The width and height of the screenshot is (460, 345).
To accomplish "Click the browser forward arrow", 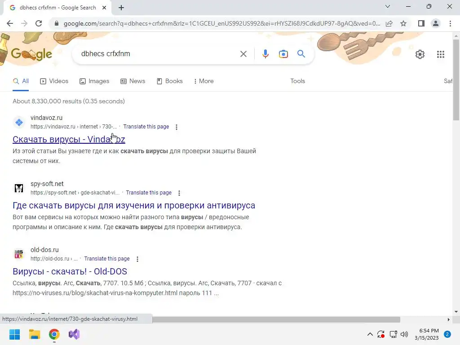I will point(24,23).
